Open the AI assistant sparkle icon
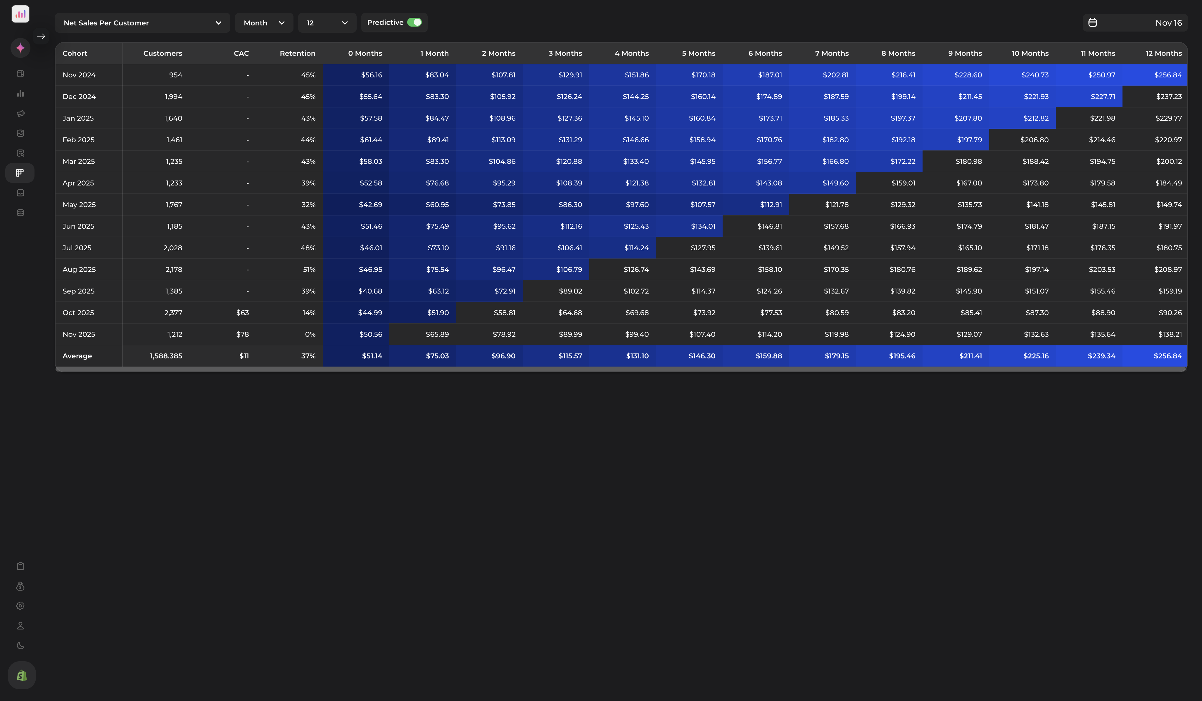Screen dimensions: 1202x701 point(20,48)
